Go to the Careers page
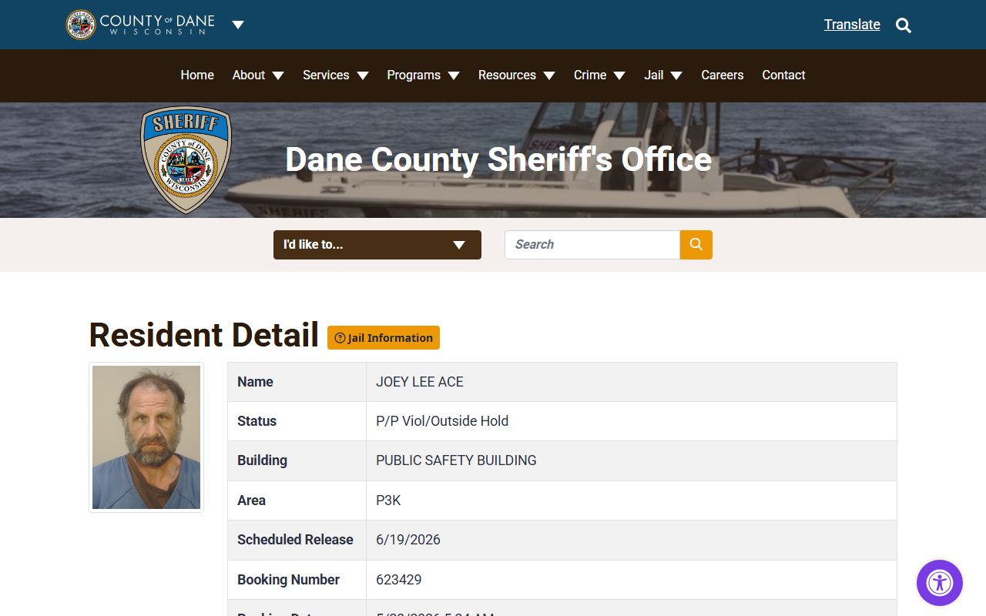The width and height of the screenshot is (986, 616). [x=723, y=75]
